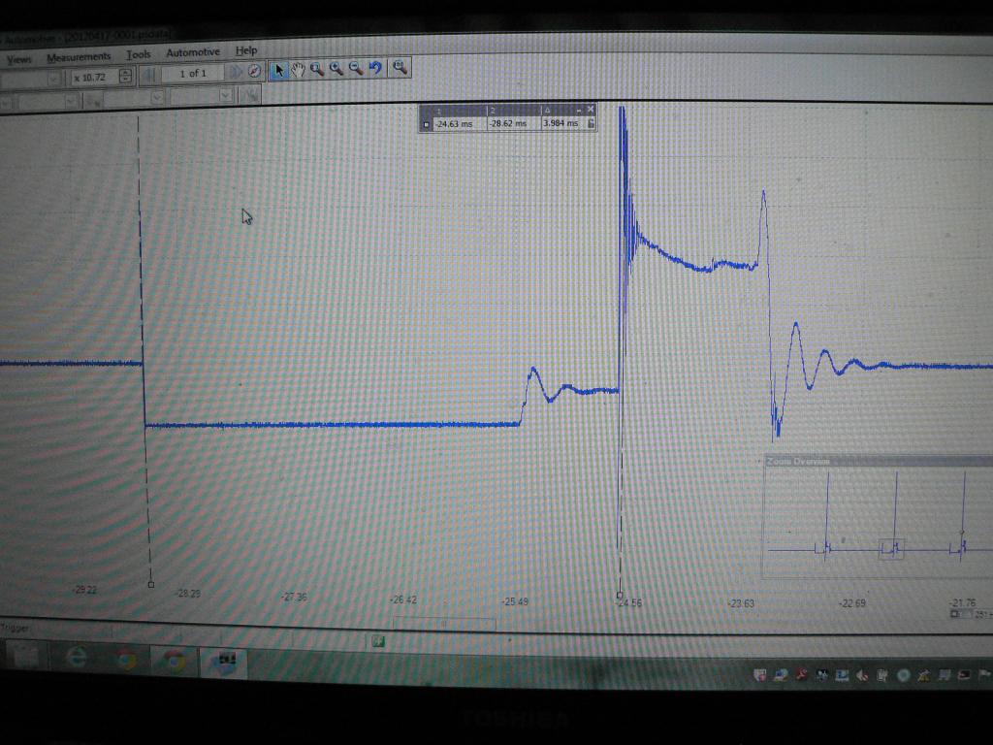Click time axis label -23.63
Screen dimensions: 993x745
[740, 603]
